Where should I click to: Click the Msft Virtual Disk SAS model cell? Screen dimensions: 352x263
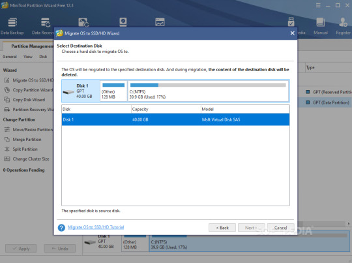[x=221, y=119]
